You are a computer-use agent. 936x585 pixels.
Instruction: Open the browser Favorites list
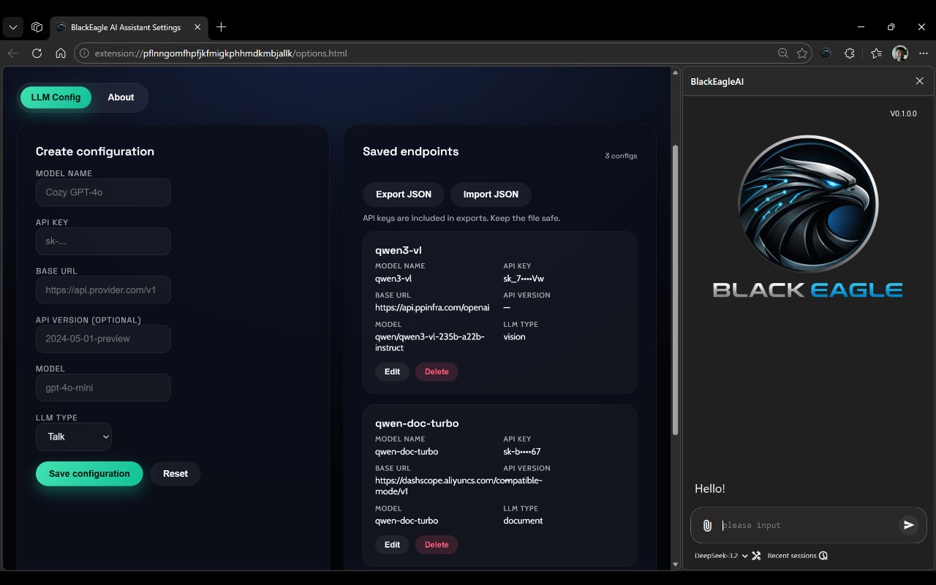tap(876, 53)
